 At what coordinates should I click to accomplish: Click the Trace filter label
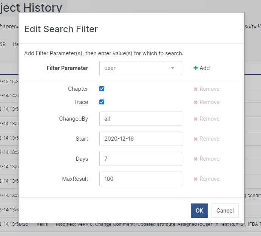(x=81, y=102)
